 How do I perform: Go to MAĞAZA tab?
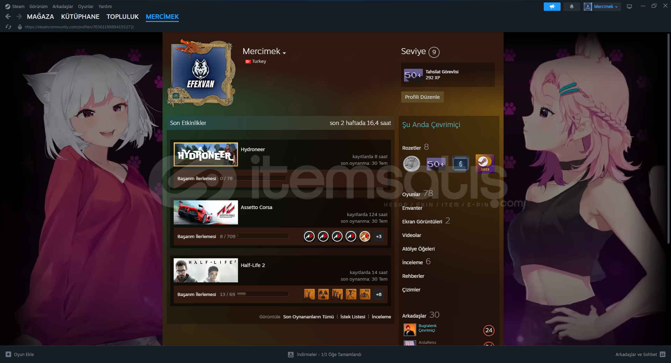click(41, 16)
